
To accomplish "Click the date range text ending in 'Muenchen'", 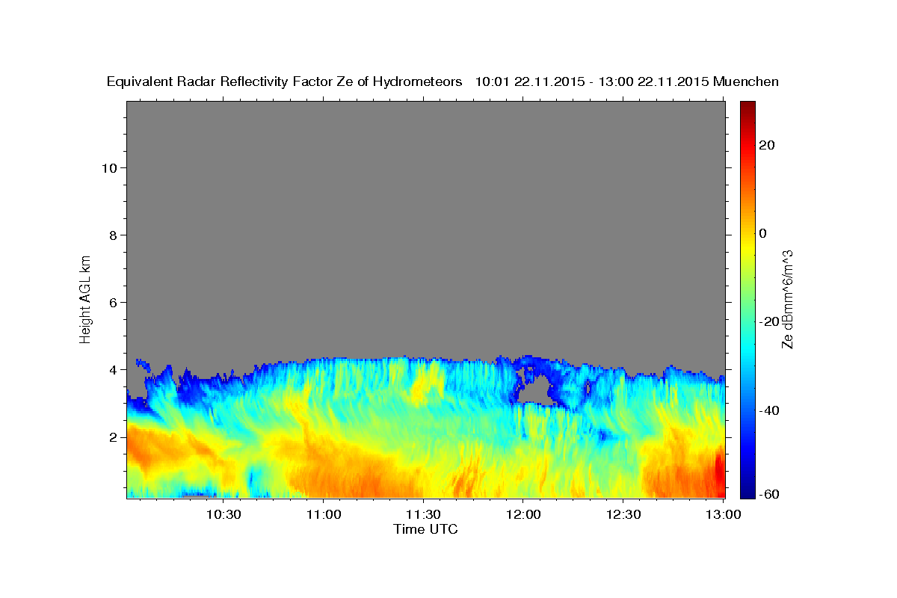I will click(627, 82).
